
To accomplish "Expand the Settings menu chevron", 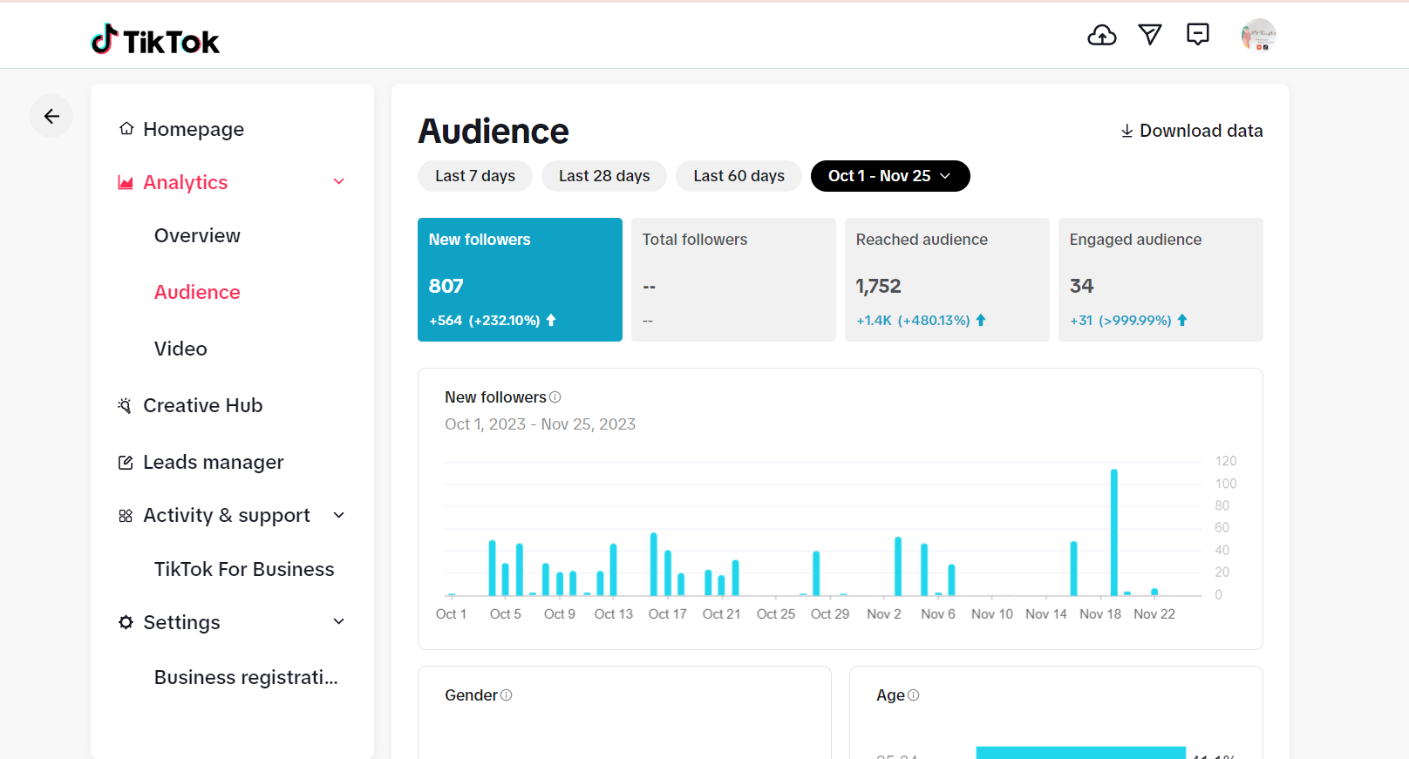I will pyautogui.click(x=339, y=621).
